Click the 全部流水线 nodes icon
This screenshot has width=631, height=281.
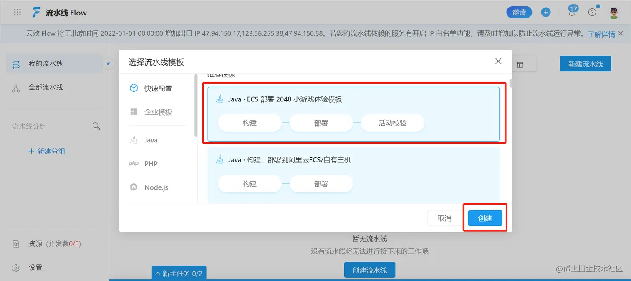pyautogui.click(x=16, y=88)
